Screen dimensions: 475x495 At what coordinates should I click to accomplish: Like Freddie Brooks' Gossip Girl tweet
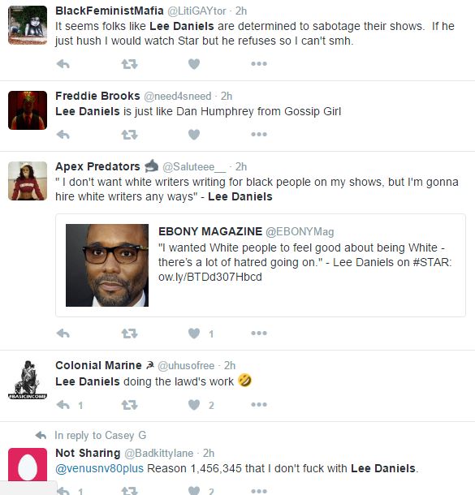coord(194,135)
